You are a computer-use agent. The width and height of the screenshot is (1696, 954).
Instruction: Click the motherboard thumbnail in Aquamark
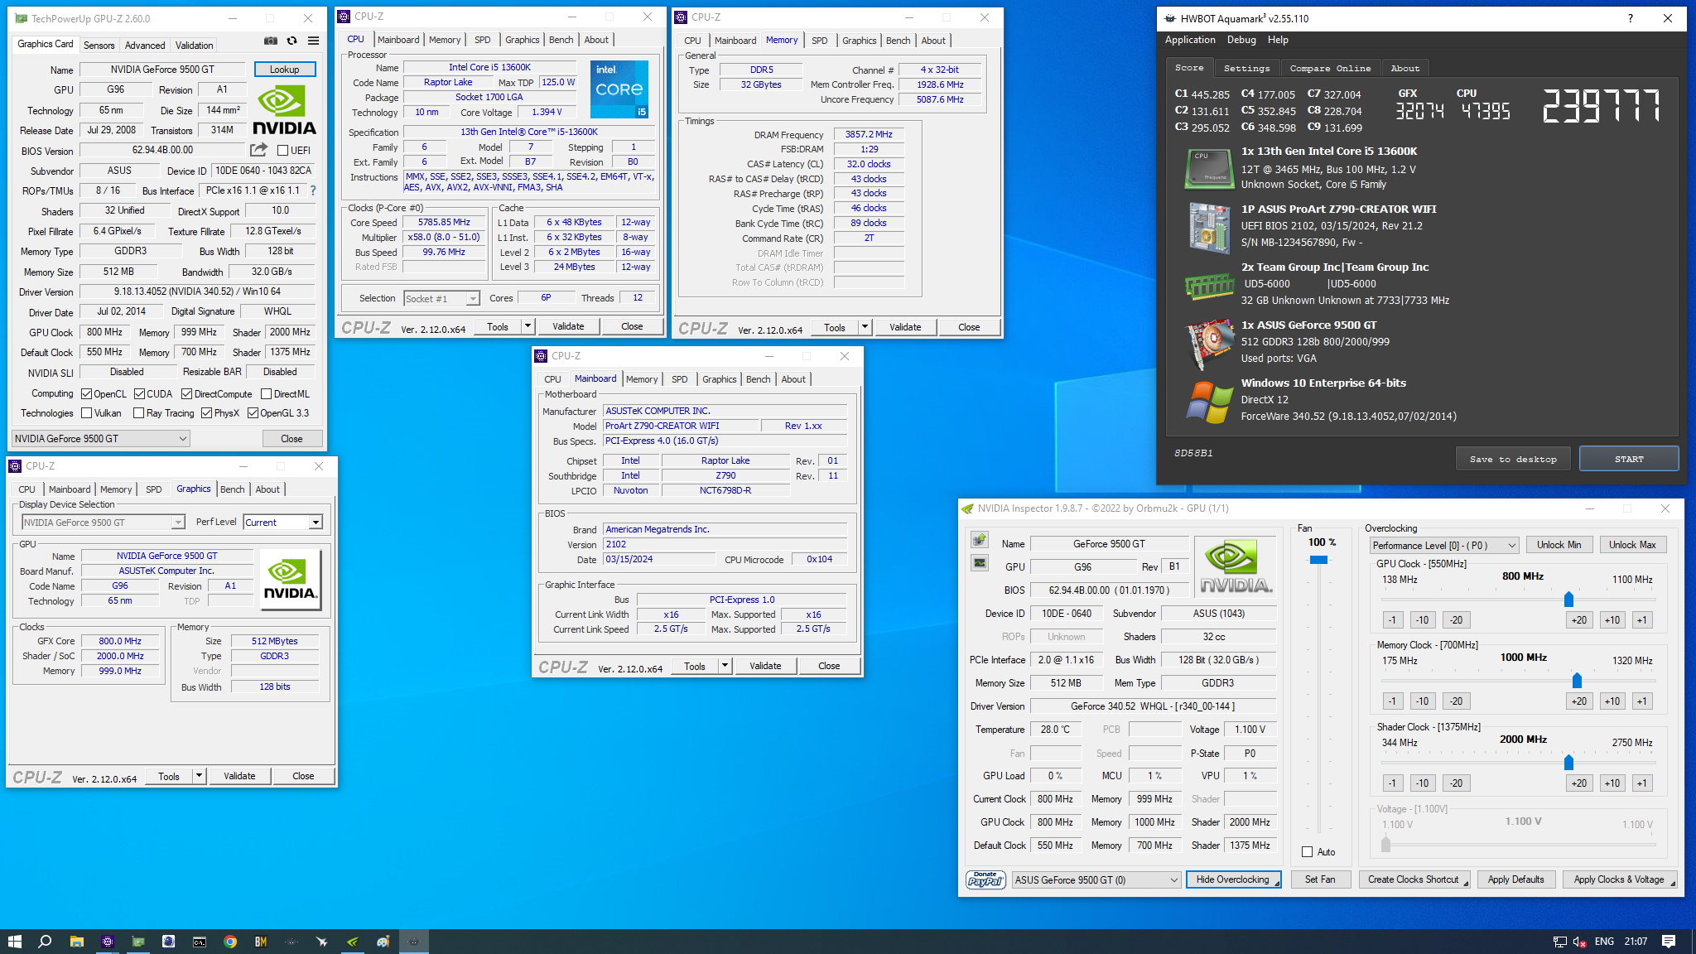point(1209,227)
